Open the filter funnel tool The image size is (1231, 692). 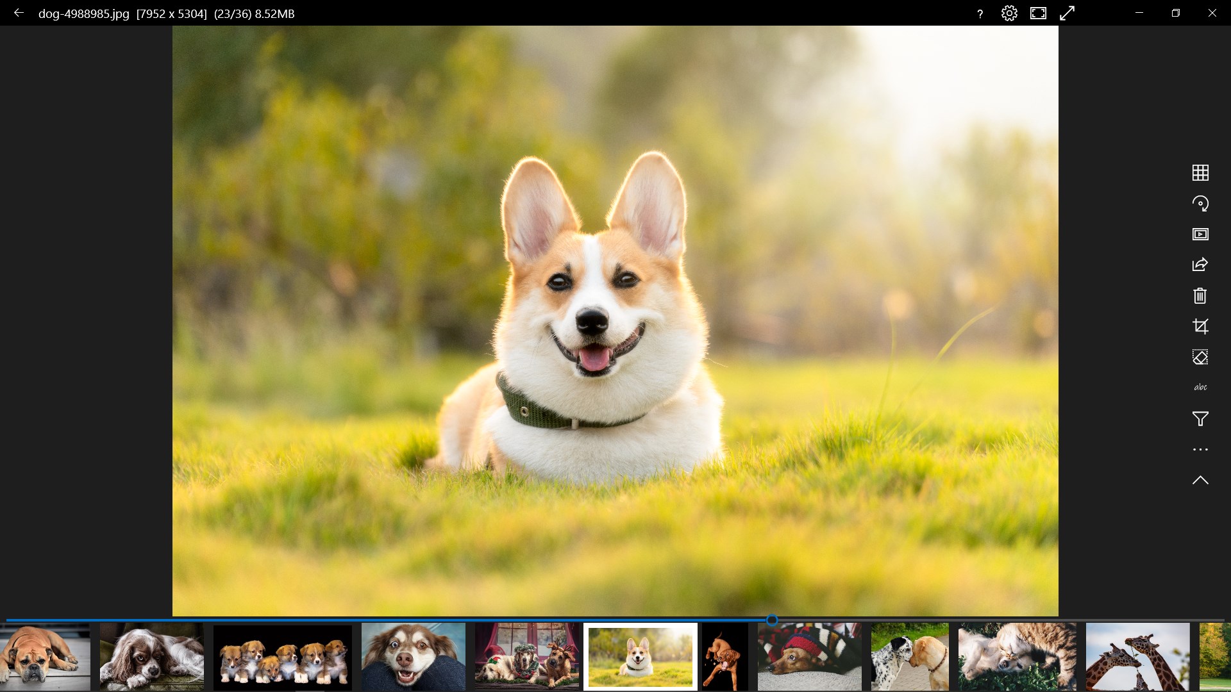[x=1200, y=418]
